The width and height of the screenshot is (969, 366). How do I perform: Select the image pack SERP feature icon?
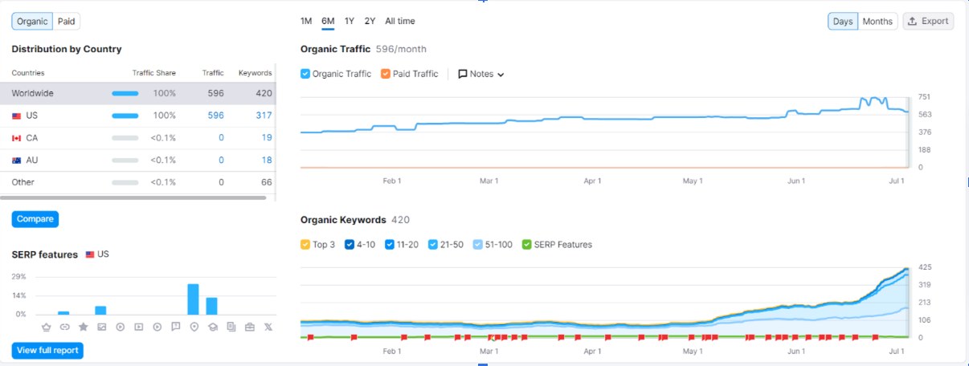click(x=101, y=327)
